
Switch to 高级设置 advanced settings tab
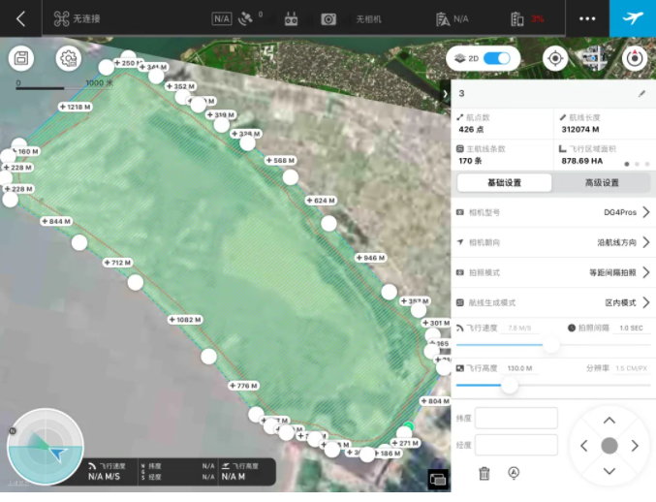point(602,182)
